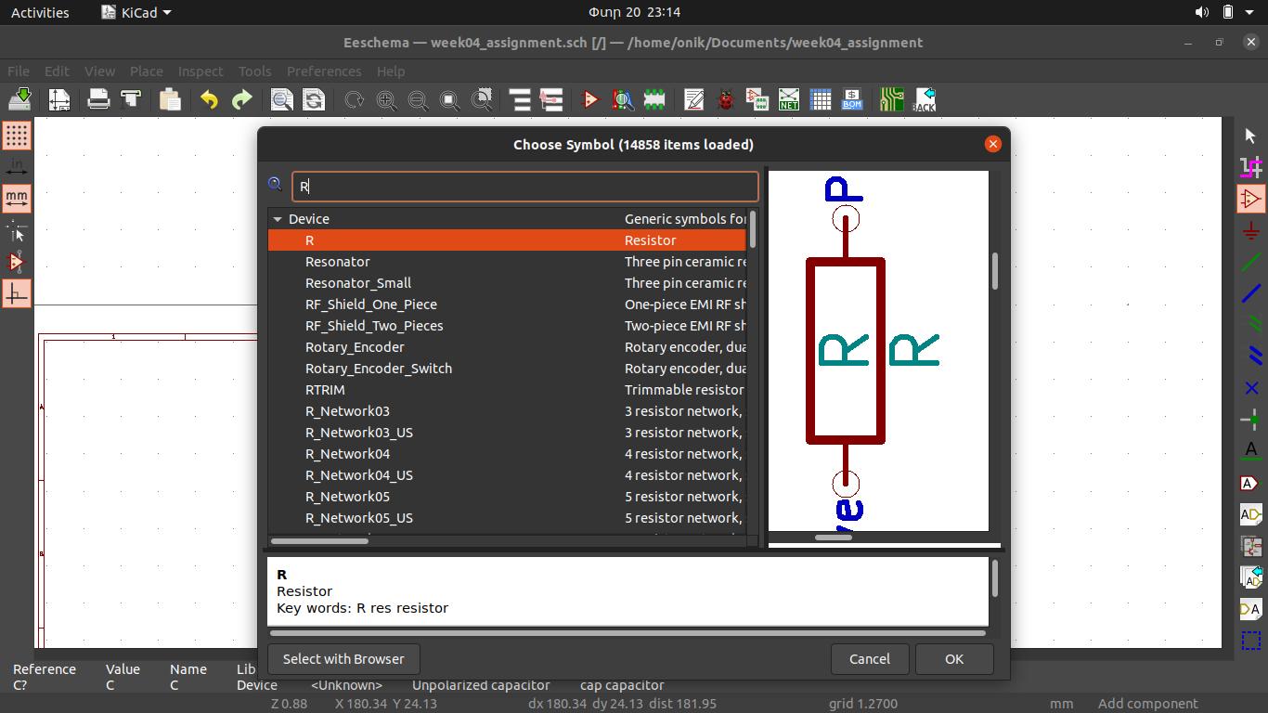The height and width of the screenshot is (713, 1268).
Task: Select the Place net label tool
Action: (x=1251, y=451)
